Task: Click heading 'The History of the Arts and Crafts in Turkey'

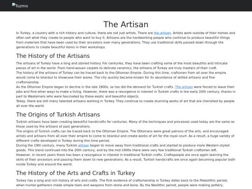Action: 76,173
